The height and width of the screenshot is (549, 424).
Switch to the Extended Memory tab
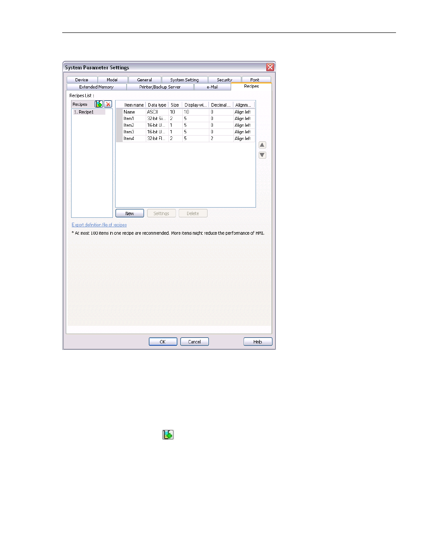96,87
